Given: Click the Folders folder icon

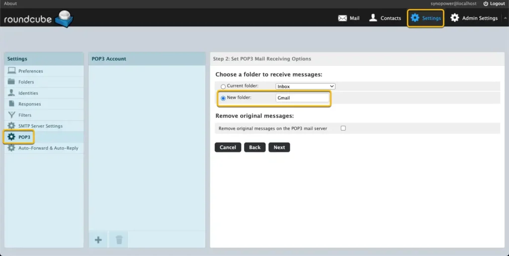Looking at the screenshot, I should [x=11, y=82].
